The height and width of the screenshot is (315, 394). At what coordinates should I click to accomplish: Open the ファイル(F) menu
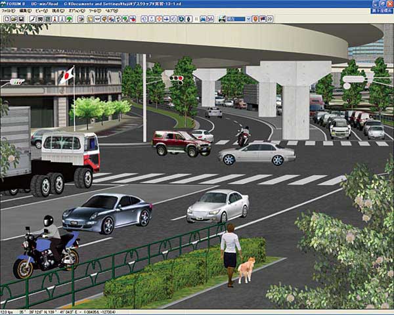8,10
